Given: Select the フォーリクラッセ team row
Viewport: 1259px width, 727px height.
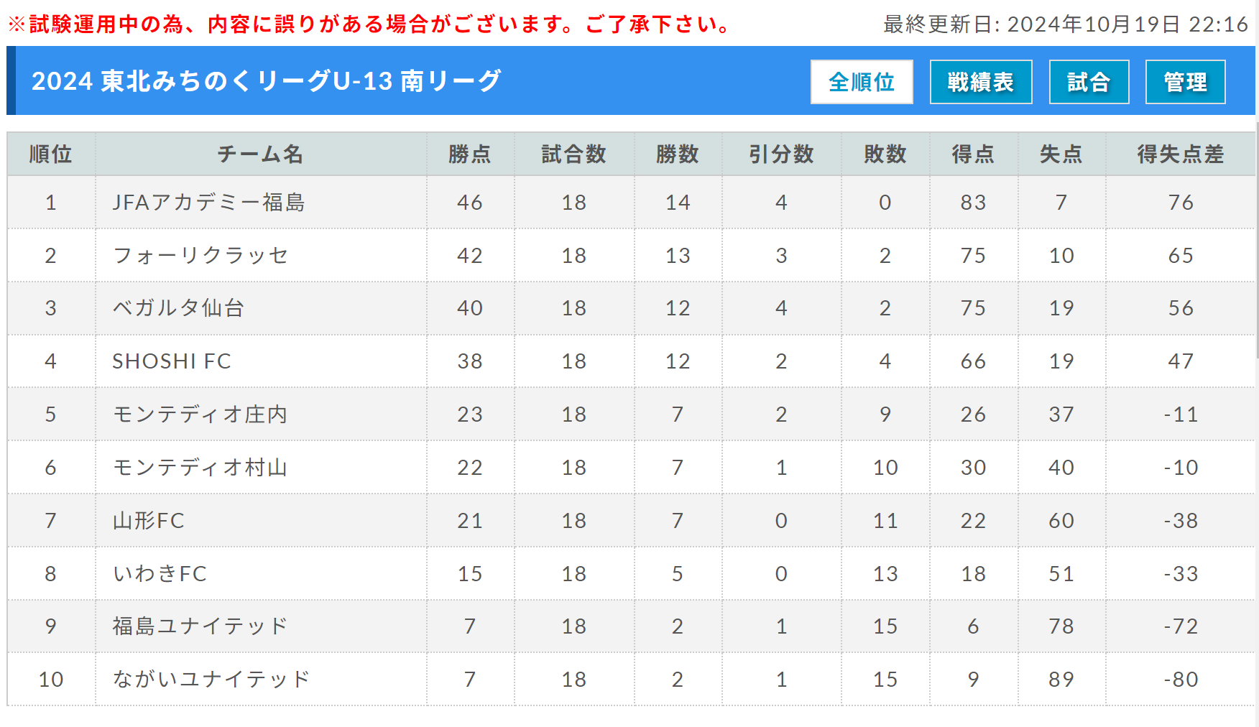Looking at the screenshot, I should [x=631, y=256].
